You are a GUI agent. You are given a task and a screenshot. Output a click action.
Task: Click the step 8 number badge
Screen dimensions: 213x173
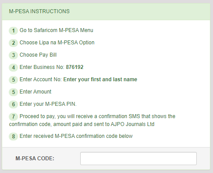[13, 137]
